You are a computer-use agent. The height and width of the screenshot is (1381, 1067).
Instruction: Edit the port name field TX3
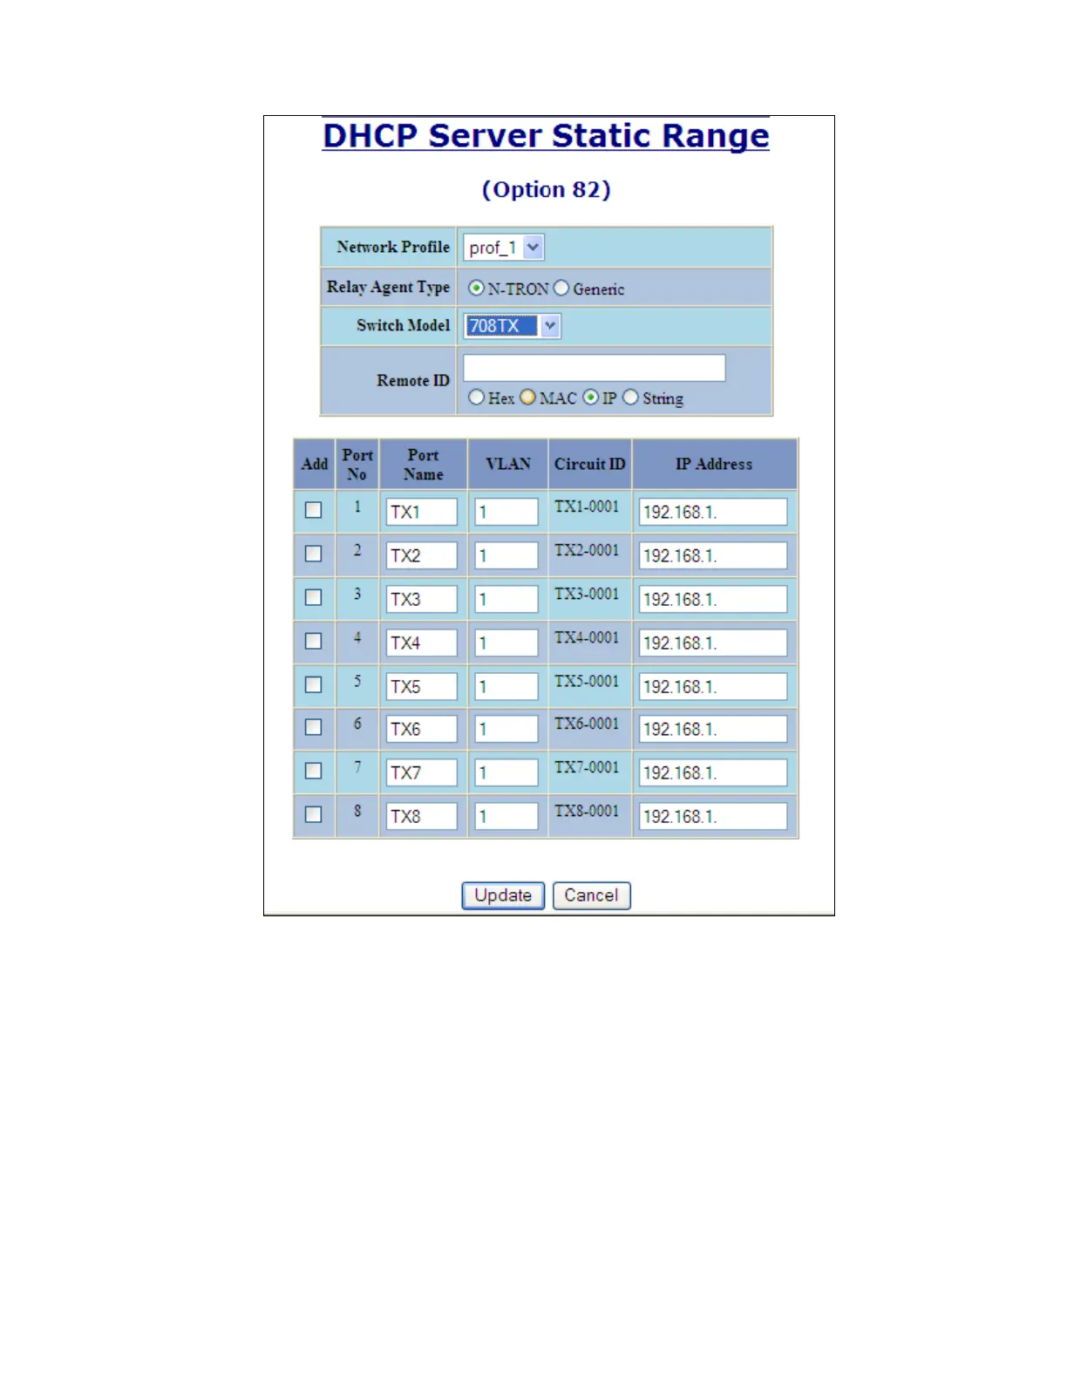click(422, 599)
